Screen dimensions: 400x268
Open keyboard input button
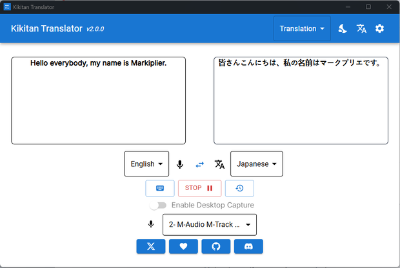[x=160, y=188]
